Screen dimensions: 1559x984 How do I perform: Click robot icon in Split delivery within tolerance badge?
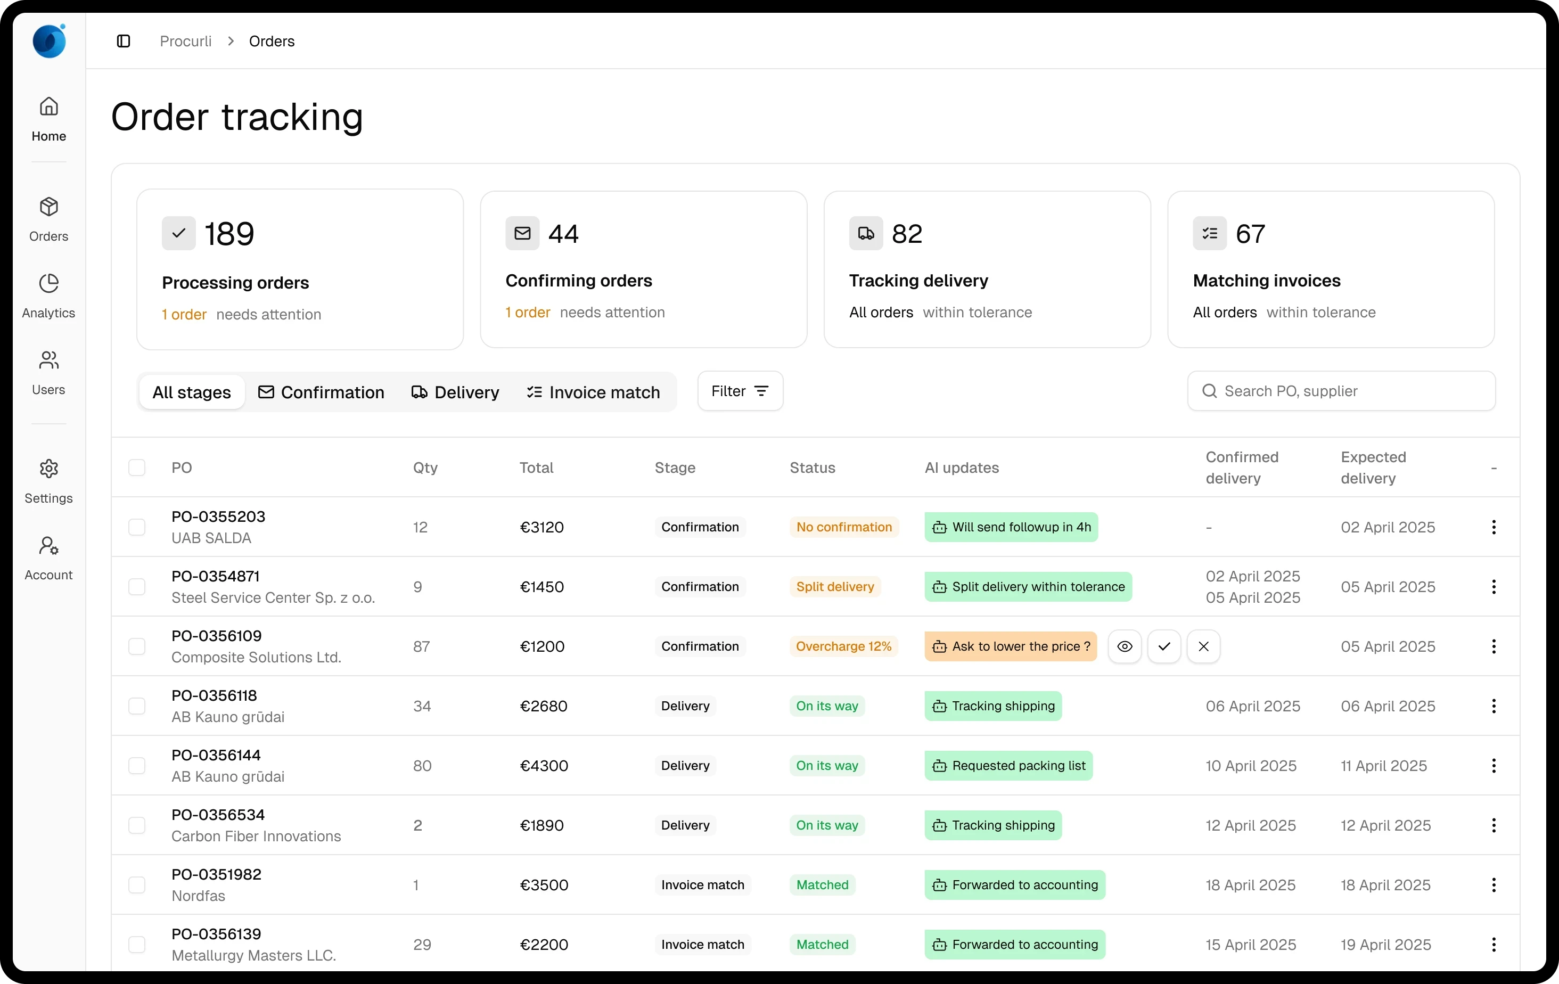pos(939,587)
